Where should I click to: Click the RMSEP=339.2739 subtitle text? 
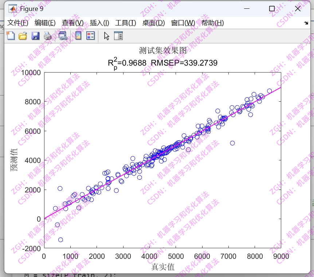184,63
